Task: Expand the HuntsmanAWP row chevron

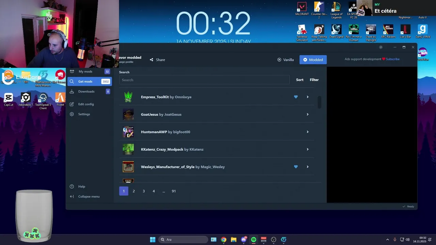Action: (307, 132)
